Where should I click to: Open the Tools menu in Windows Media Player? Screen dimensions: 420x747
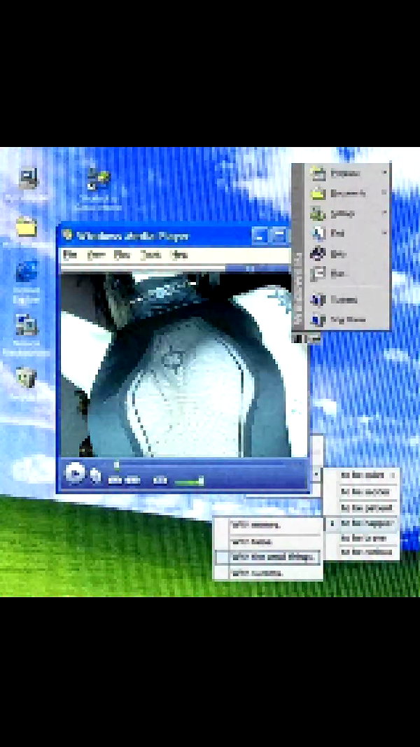click(x=151, y=256)
